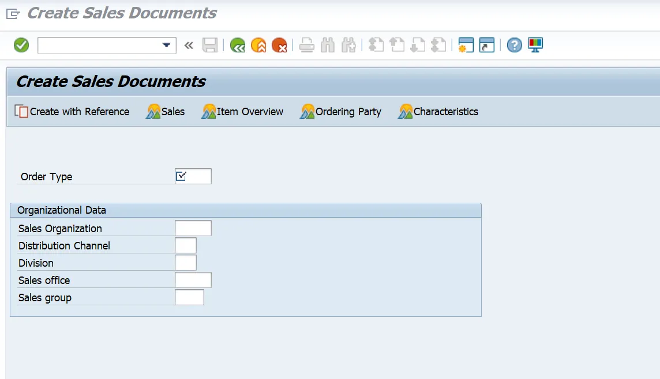This screenshot has width=660, height=379.
Task: Click the Generate Shortcut icon
Action: pos(486,45)
